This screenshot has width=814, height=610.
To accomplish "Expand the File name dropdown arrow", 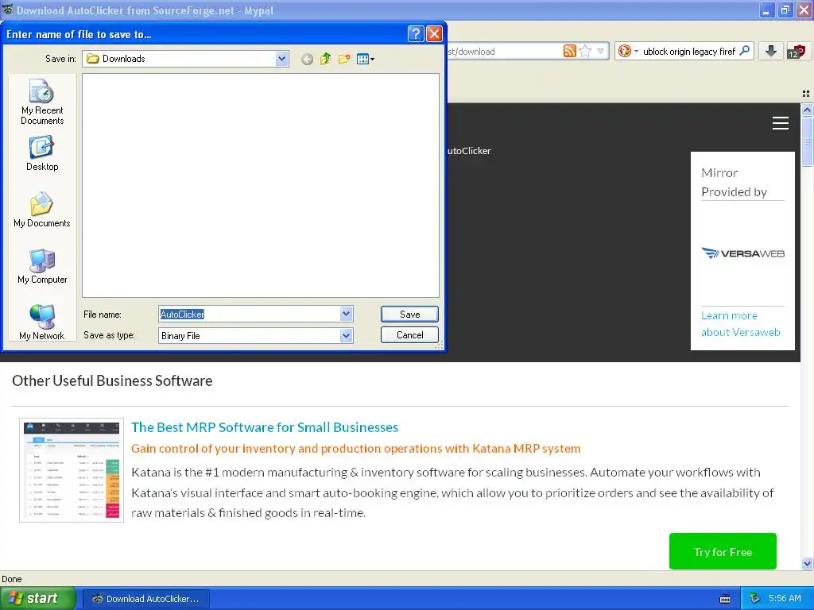I will pos(347,314).
